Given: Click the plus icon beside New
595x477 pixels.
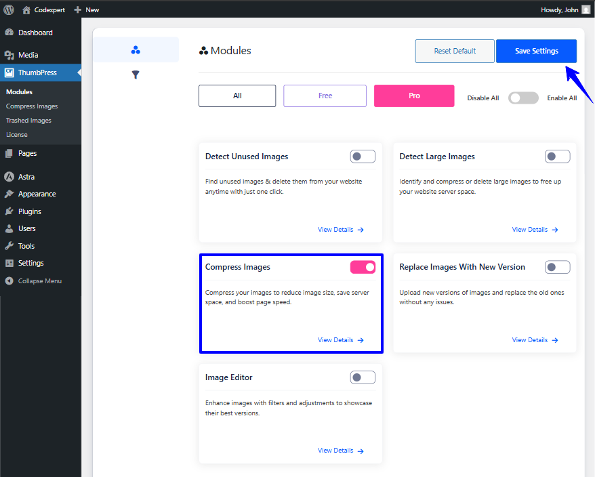Looking at the screenshot, I should tap(78, 10).
